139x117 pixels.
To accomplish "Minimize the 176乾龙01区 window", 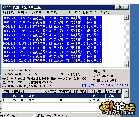I will 117,7.
